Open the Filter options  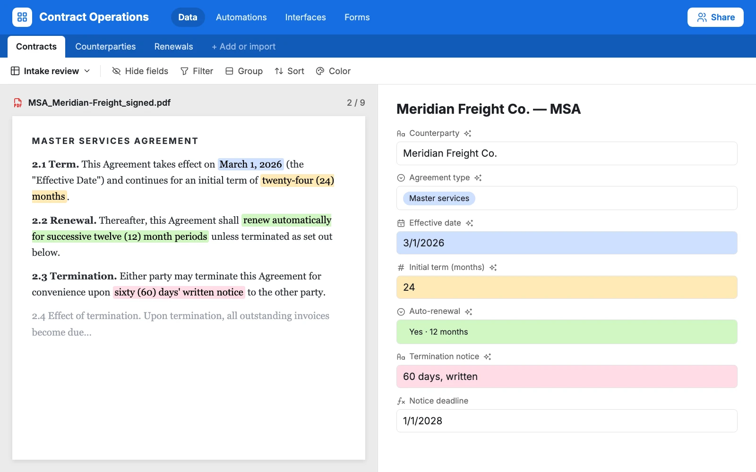(197, 71)
